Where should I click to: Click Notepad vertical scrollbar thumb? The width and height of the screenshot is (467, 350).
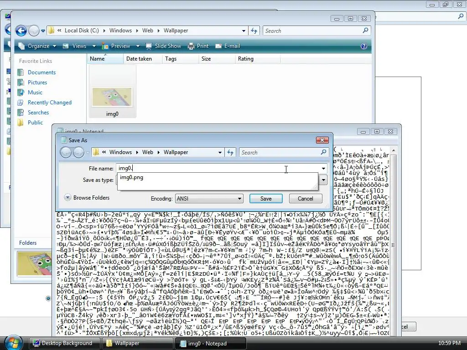[394, 245]
